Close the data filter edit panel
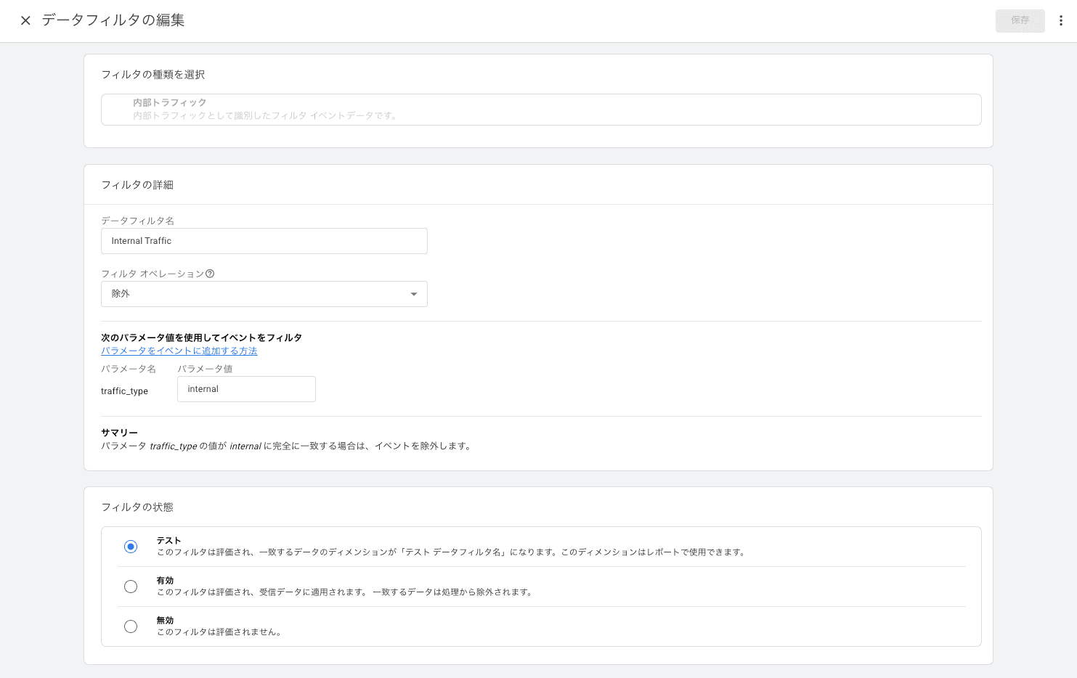Image resolution: width=1077 pixels, height=678 pixels. (25, 20)
